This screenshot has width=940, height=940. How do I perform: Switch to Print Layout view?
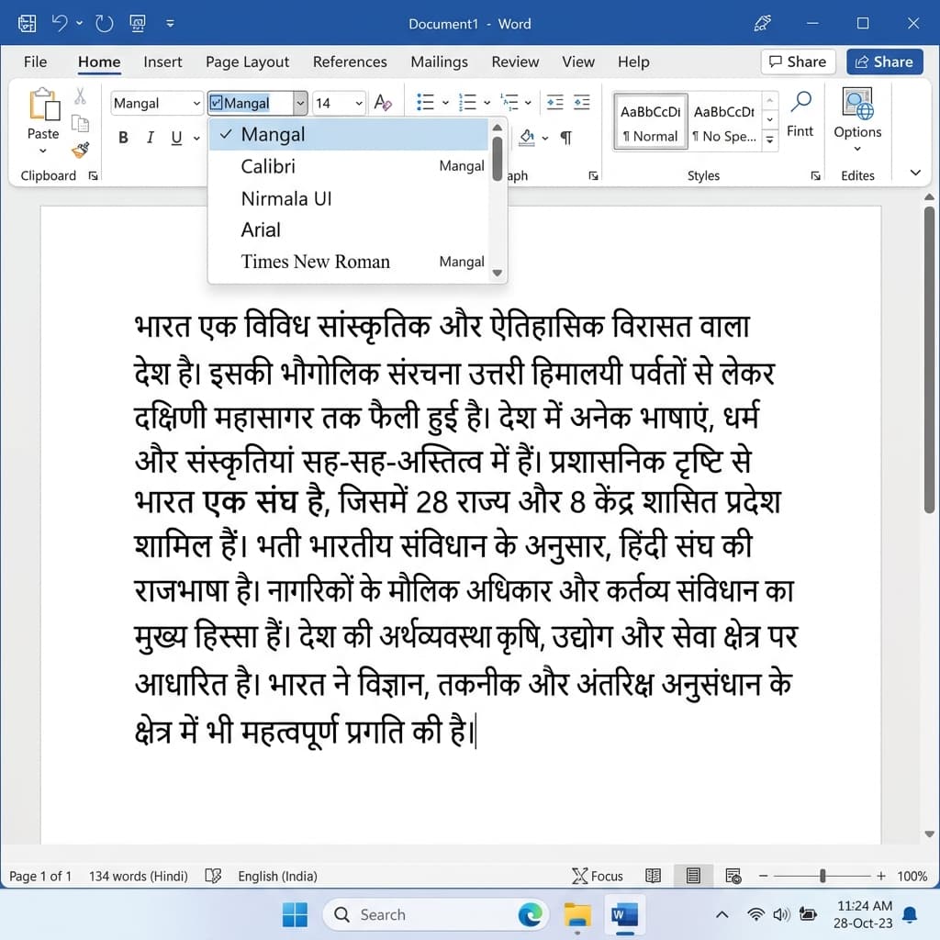pyautogui.click(x=693, y=876)
